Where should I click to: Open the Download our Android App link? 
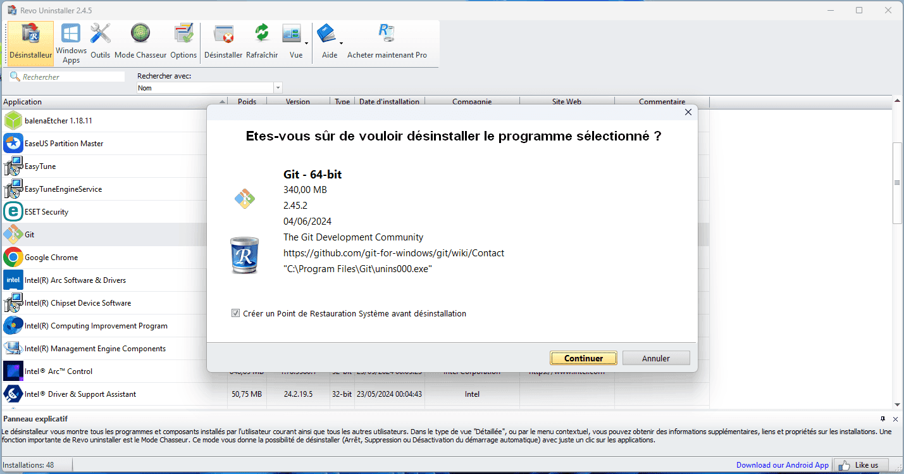[782, 465]
